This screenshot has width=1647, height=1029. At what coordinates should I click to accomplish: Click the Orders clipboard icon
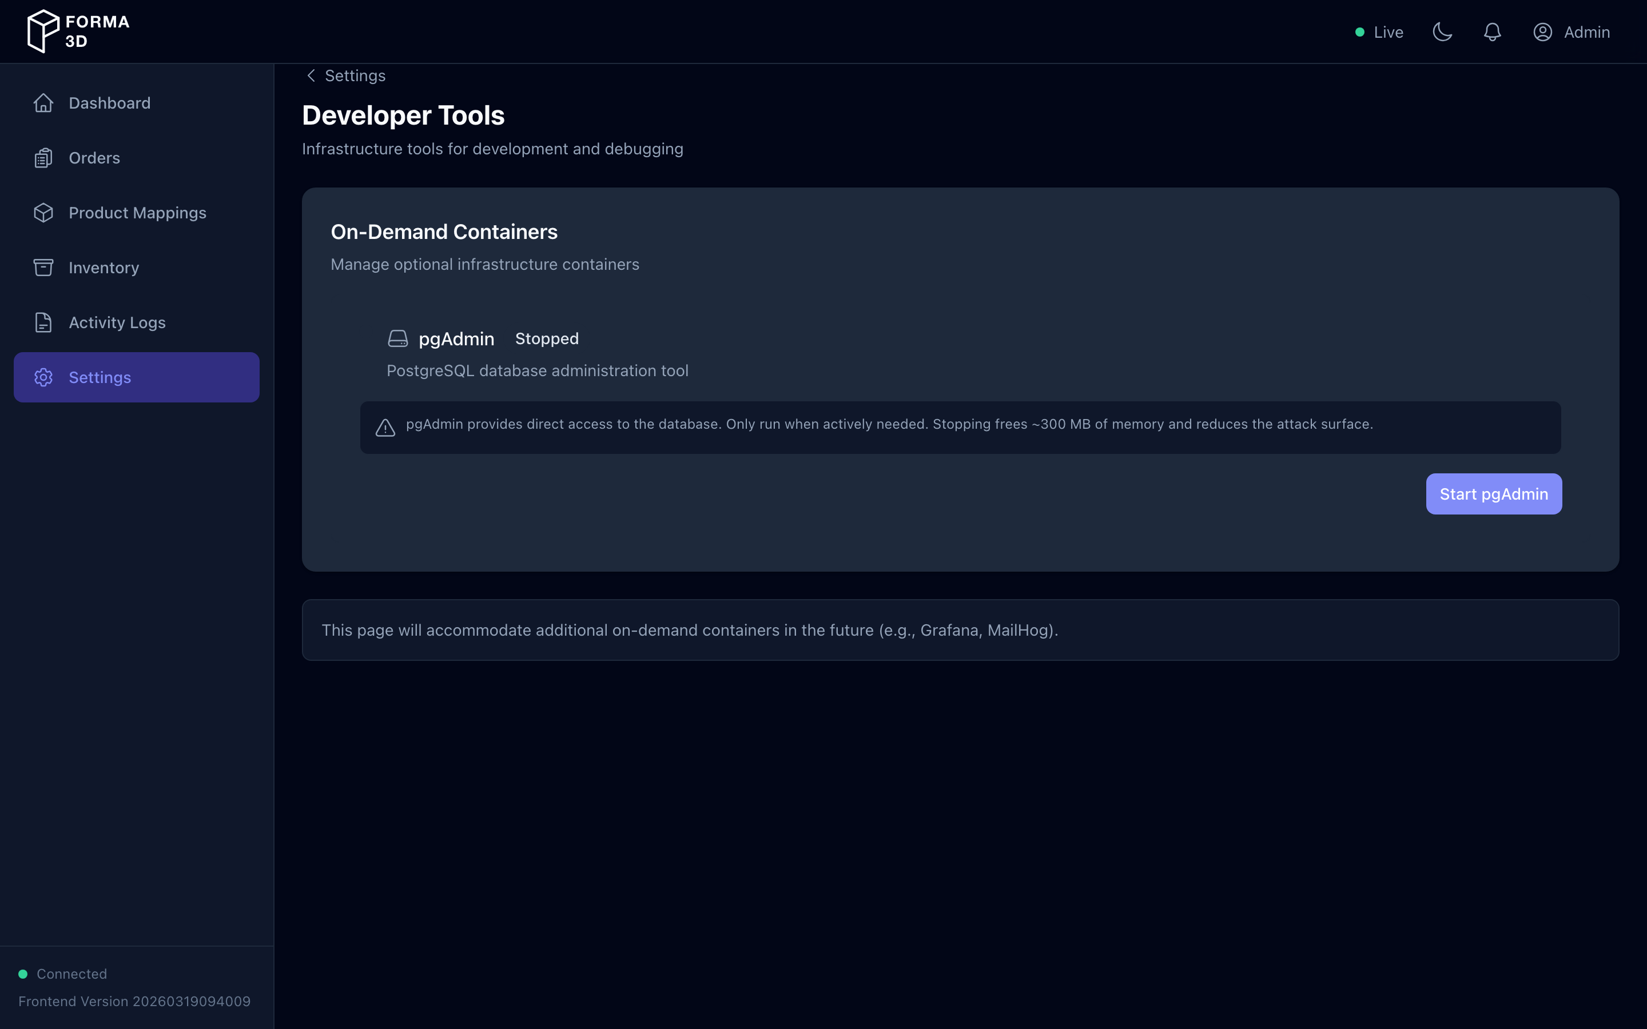point(43,157)
